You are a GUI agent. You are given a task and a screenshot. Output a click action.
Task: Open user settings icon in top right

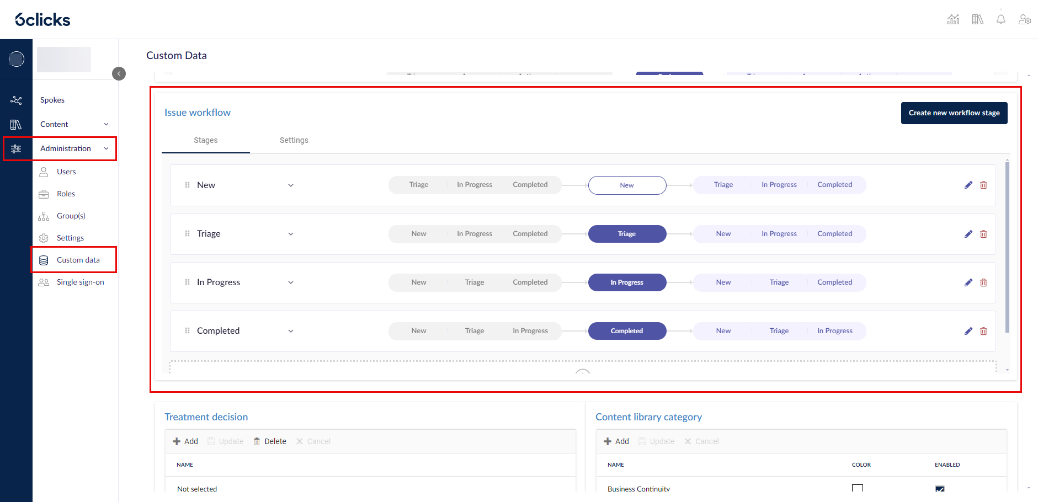point(1024,20)
